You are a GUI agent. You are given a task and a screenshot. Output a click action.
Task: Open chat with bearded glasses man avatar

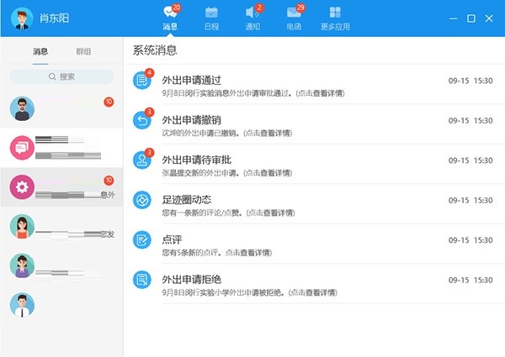[x=22, y=108]
